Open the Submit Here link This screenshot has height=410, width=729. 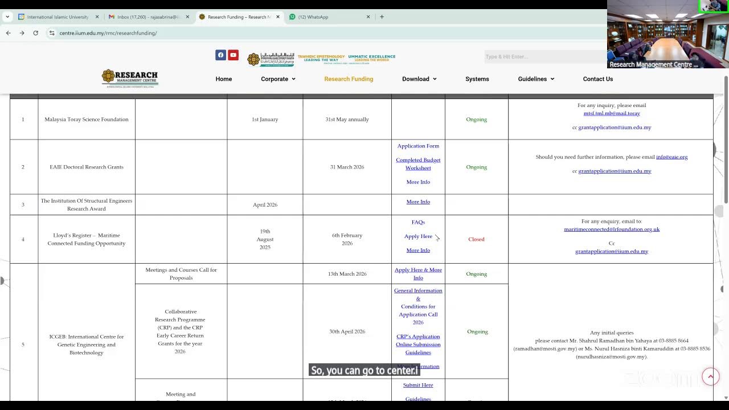coord(418,386)
